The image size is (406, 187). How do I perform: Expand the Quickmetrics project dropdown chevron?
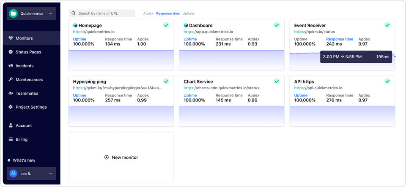[x=50, y=13]
